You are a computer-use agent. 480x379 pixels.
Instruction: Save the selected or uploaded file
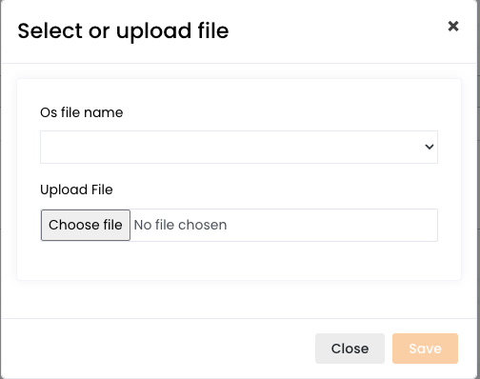pyautogui.click(x=425, y=349)
